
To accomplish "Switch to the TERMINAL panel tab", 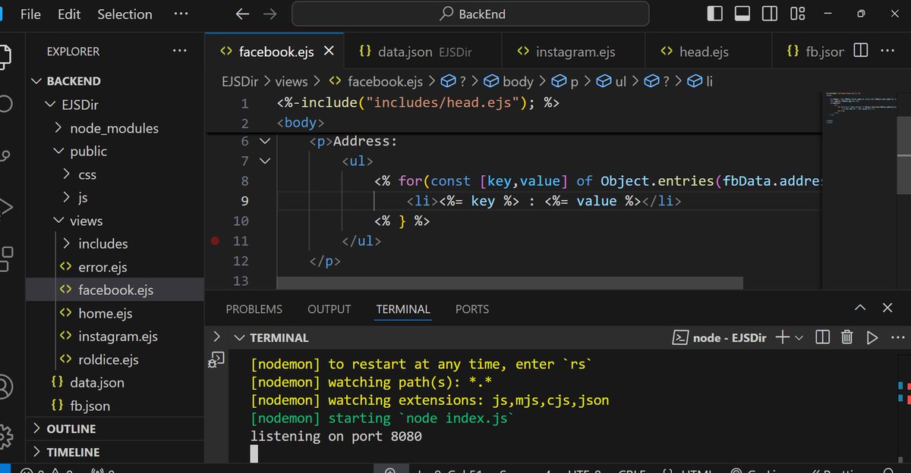I will [x=403, y=309].
